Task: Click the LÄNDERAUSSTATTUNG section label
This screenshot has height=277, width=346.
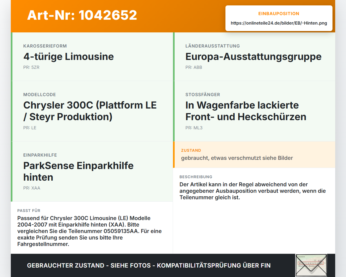Action: click(x=212, y=46)
